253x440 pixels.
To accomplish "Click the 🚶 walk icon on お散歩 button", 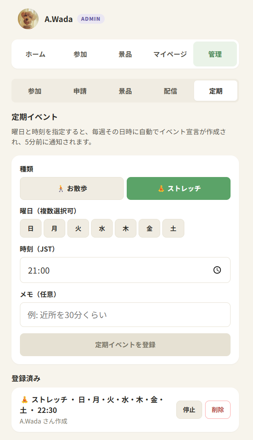I will pyautogui.click(x=59, y=188).
